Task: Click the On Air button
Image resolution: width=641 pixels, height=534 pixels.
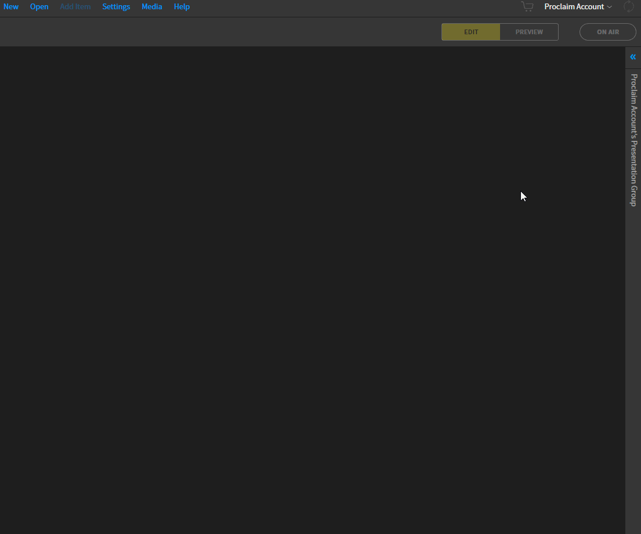Action: pyautogui.click(x=608, y=32)
